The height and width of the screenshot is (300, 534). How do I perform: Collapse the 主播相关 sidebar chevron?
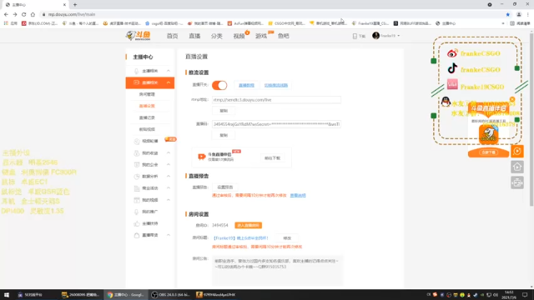(169, 71)
